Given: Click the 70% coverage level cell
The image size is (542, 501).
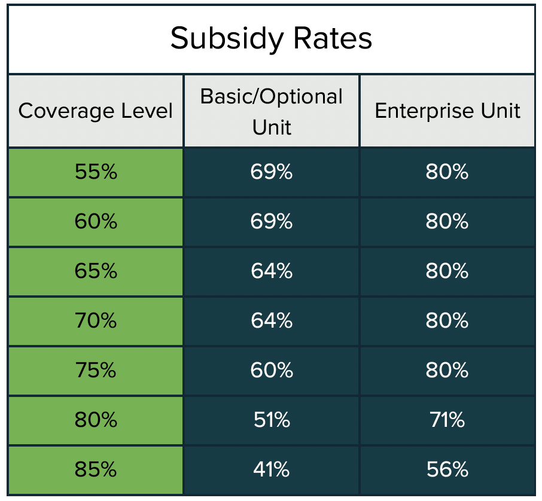Looking at the screenshot, I should tap(96, 321).
